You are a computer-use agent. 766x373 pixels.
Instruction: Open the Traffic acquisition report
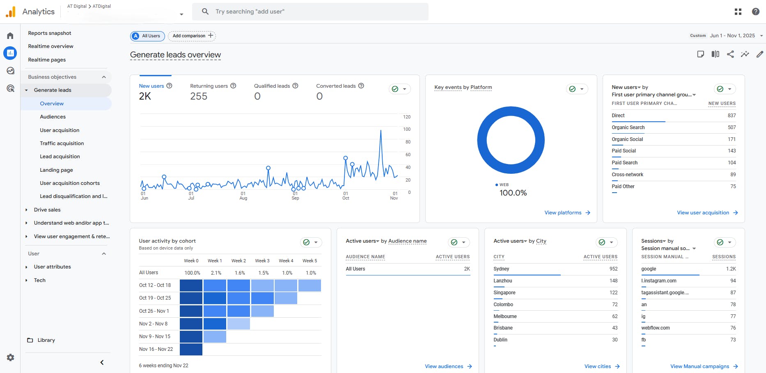(62, 143)
